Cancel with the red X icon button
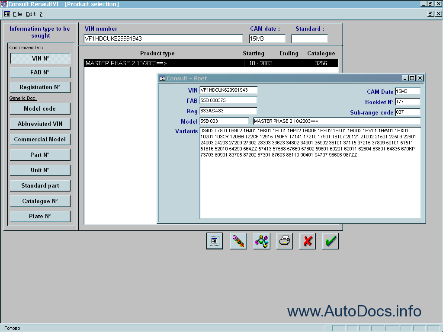This screenshot has height=332, width=443. click(x=308, y=241)
